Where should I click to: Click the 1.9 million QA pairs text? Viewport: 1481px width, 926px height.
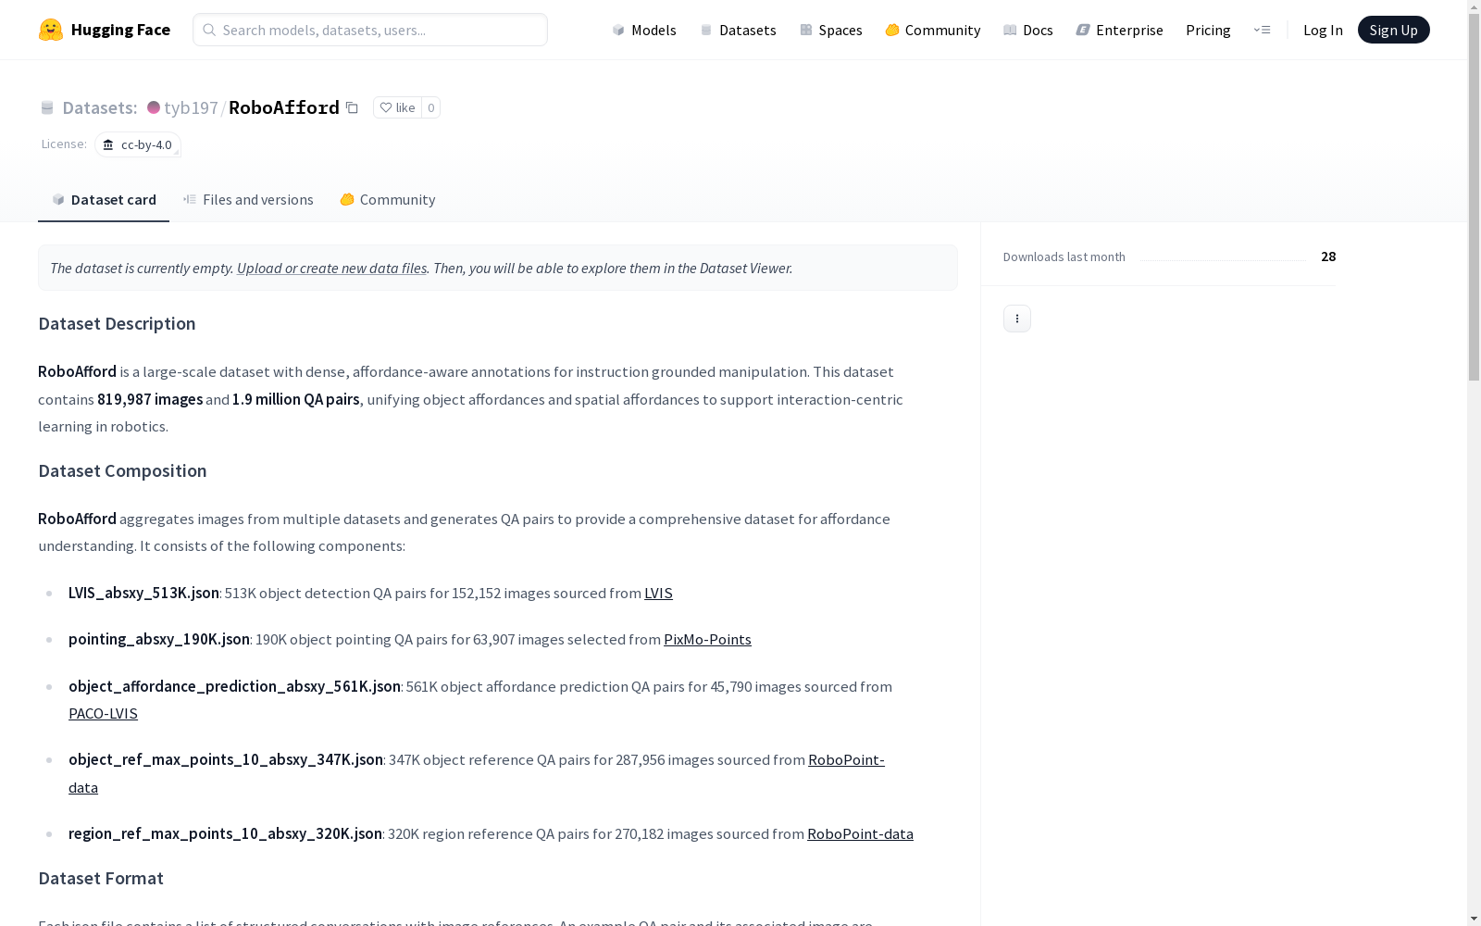point(295,399)
